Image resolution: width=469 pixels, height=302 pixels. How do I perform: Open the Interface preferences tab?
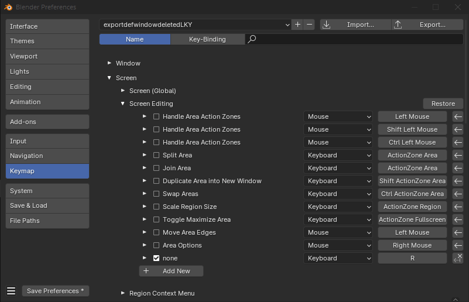point(47,26)
